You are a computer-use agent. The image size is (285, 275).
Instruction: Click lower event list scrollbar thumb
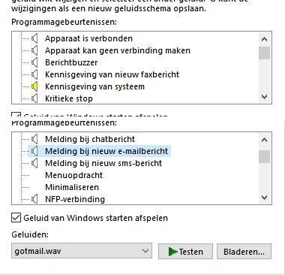coord(264,156)
